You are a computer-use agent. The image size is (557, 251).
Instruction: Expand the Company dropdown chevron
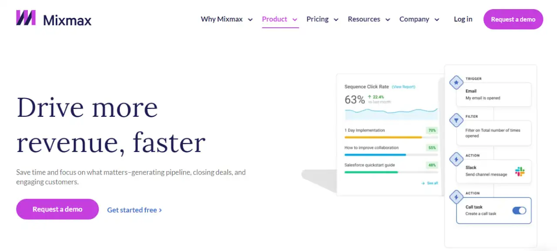437,20
